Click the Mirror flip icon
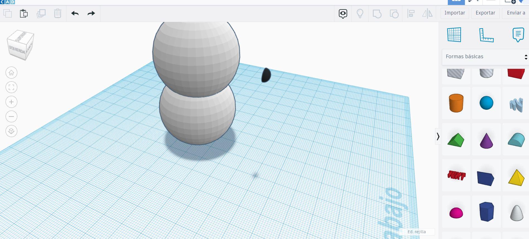This screenshot has height=239, width=529. (x=427, y=14)
